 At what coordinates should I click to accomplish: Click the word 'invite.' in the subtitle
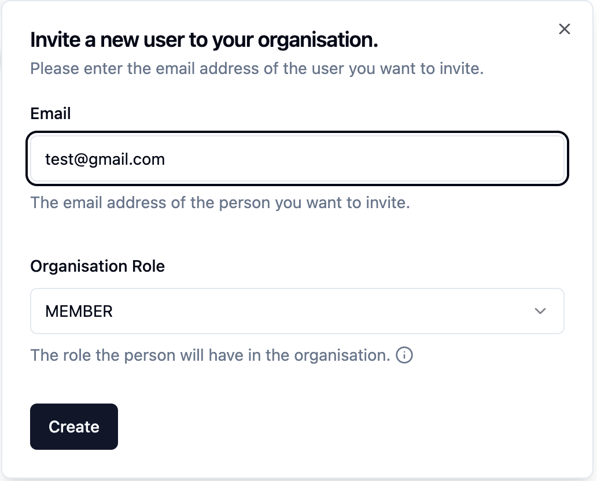(x=462, y=68)
